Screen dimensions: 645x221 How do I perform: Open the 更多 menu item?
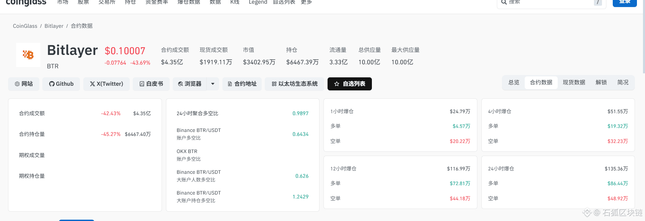coord(306,2)
